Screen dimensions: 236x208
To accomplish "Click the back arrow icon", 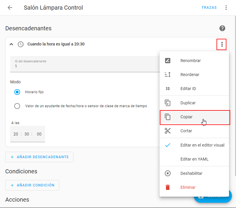I will click(10, 8).
